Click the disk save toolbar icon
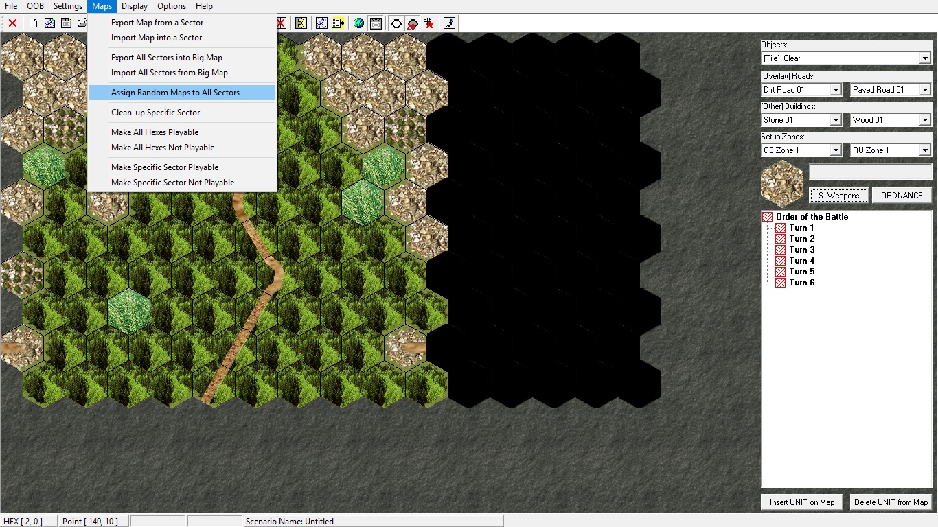 [66, 23]
